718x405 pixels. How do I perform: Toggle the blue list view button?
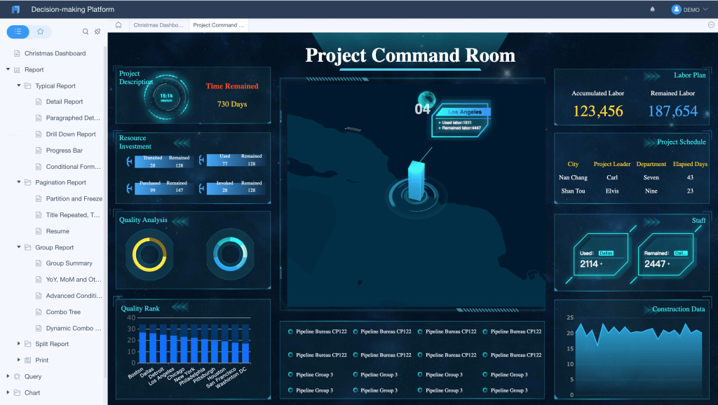point(17,32)
